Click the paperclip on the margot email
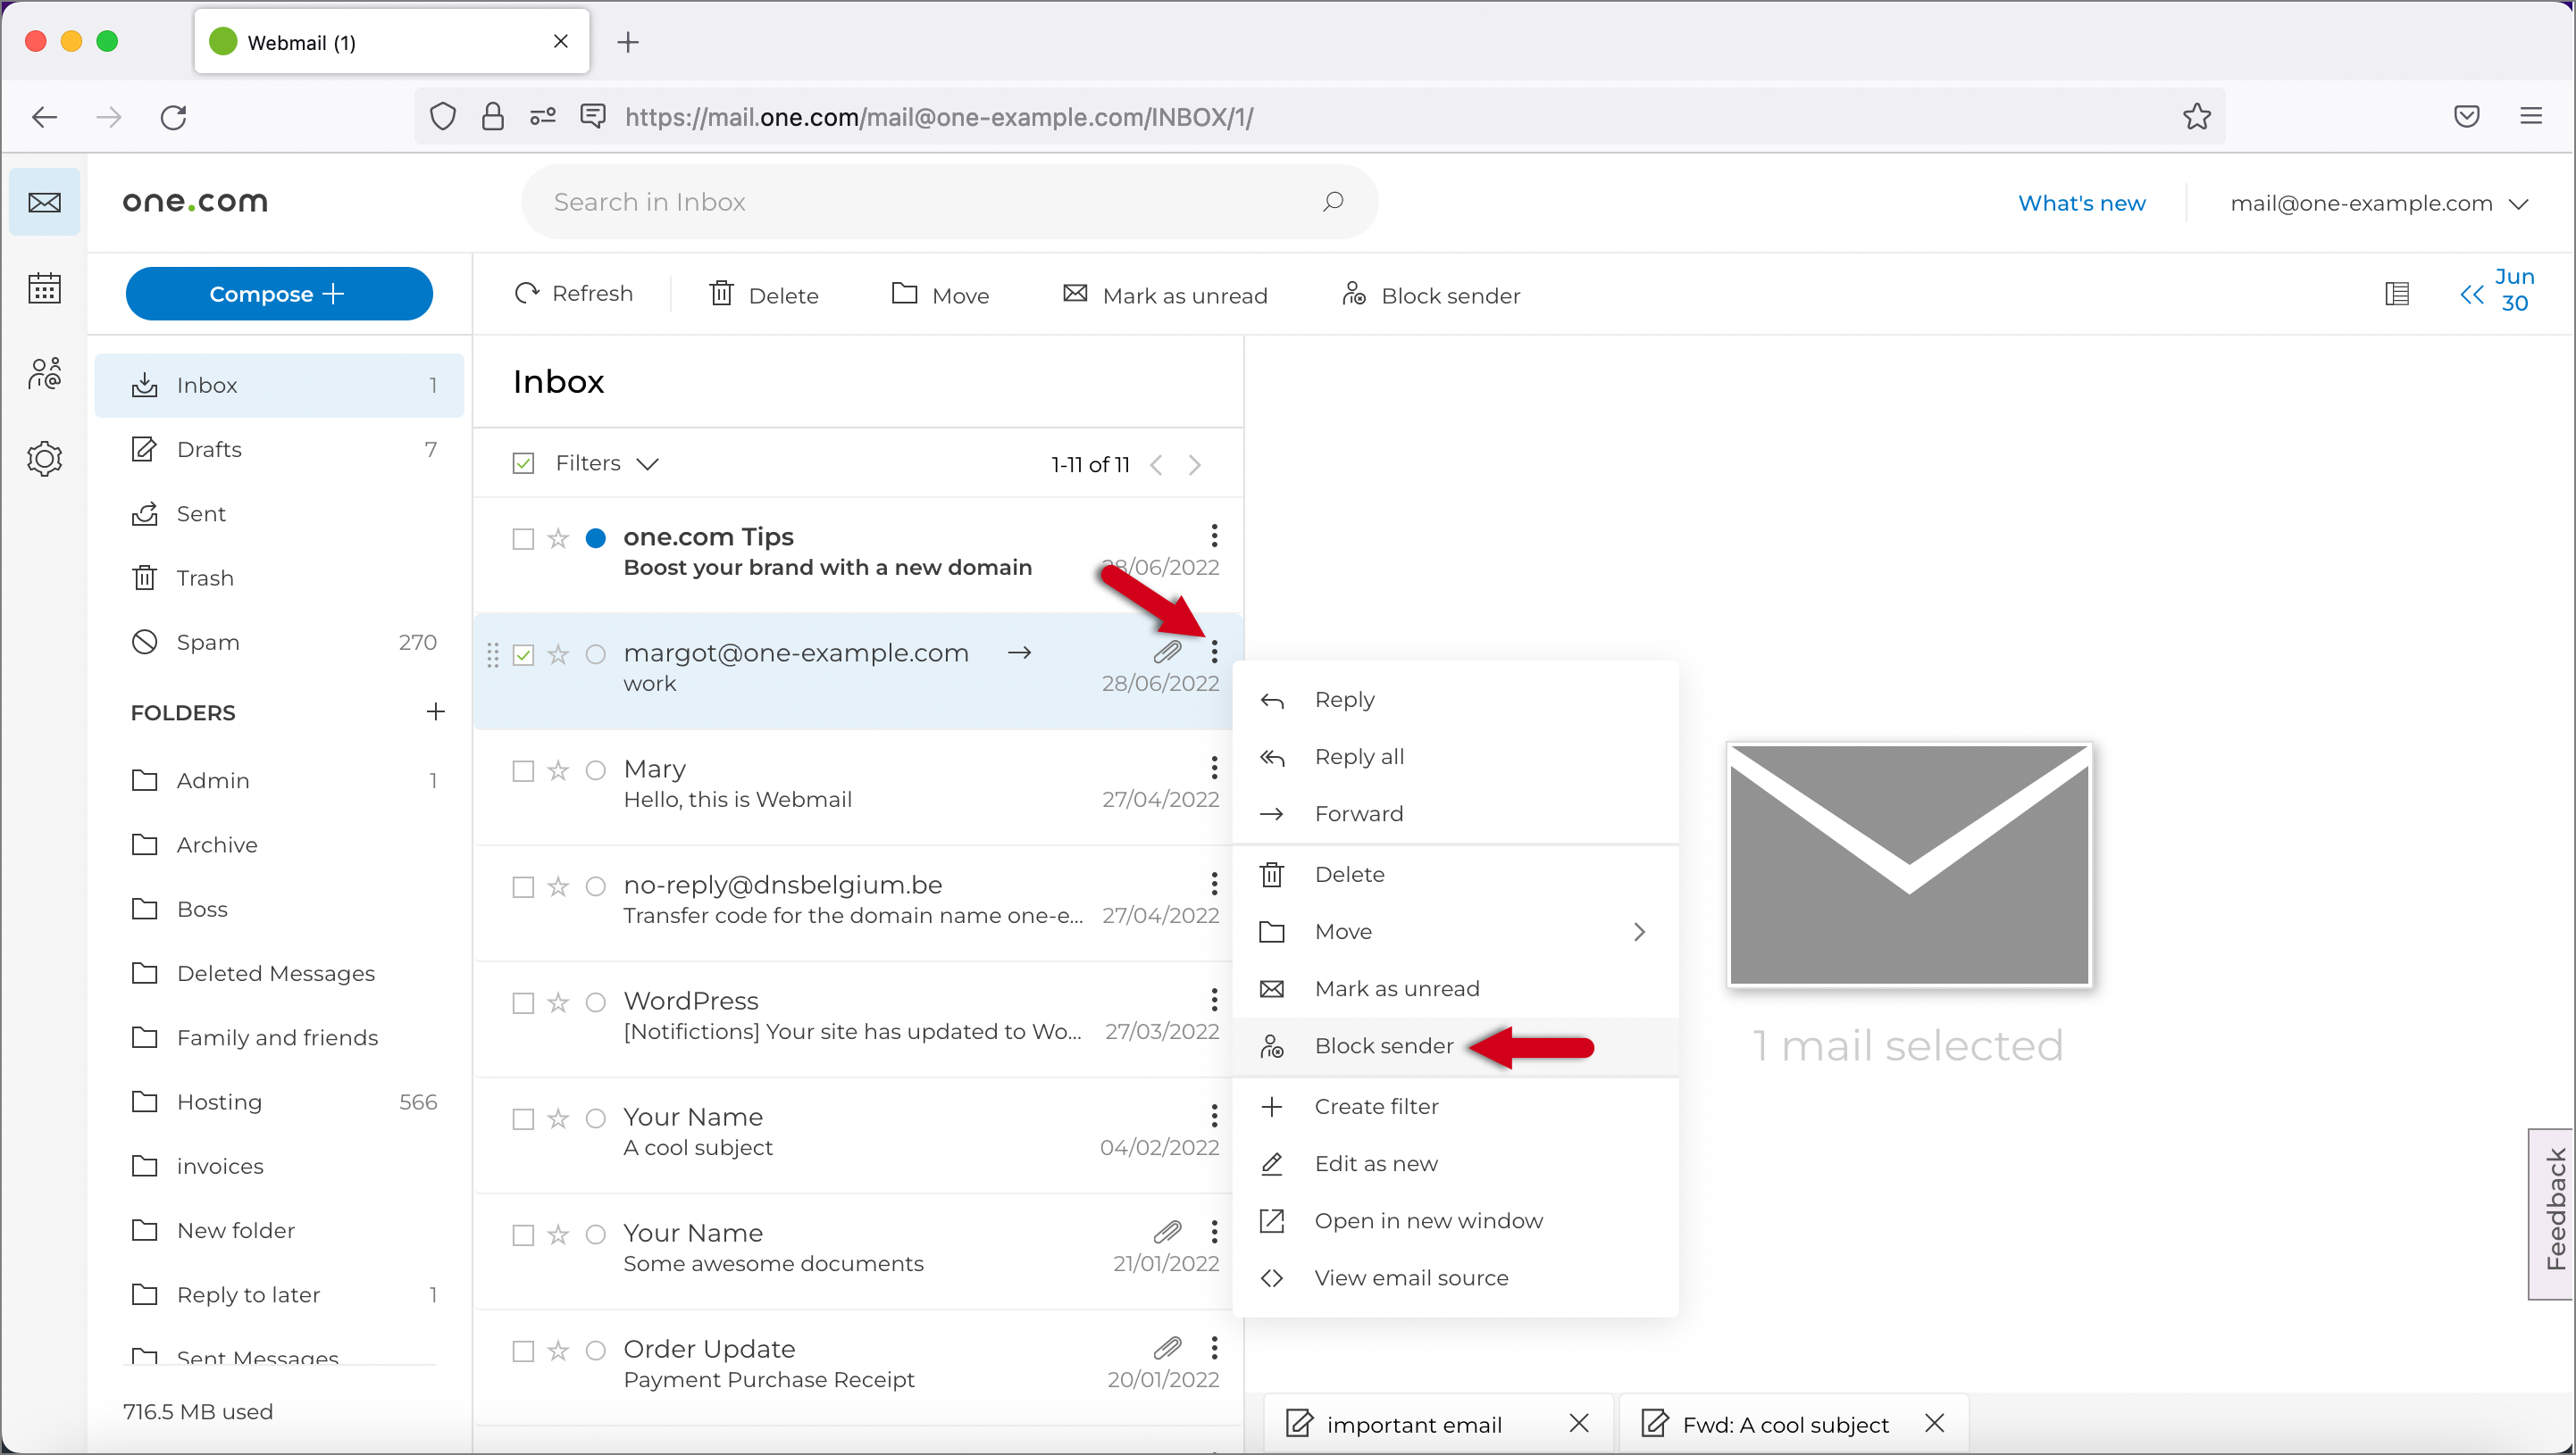Image resolution: width=2576 pixels, height=1455 pixels. tap(1168, 652)
